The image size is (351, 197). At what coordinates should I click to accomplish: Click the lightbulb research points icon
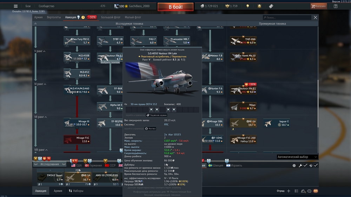click(247, 6)
